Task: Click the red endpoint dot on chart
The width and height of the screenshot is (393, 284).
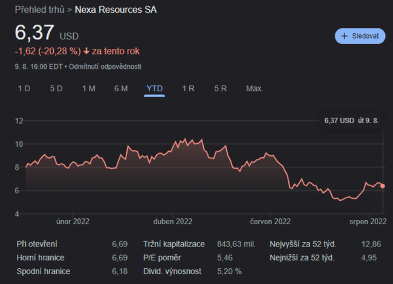Action: (383, 186)
